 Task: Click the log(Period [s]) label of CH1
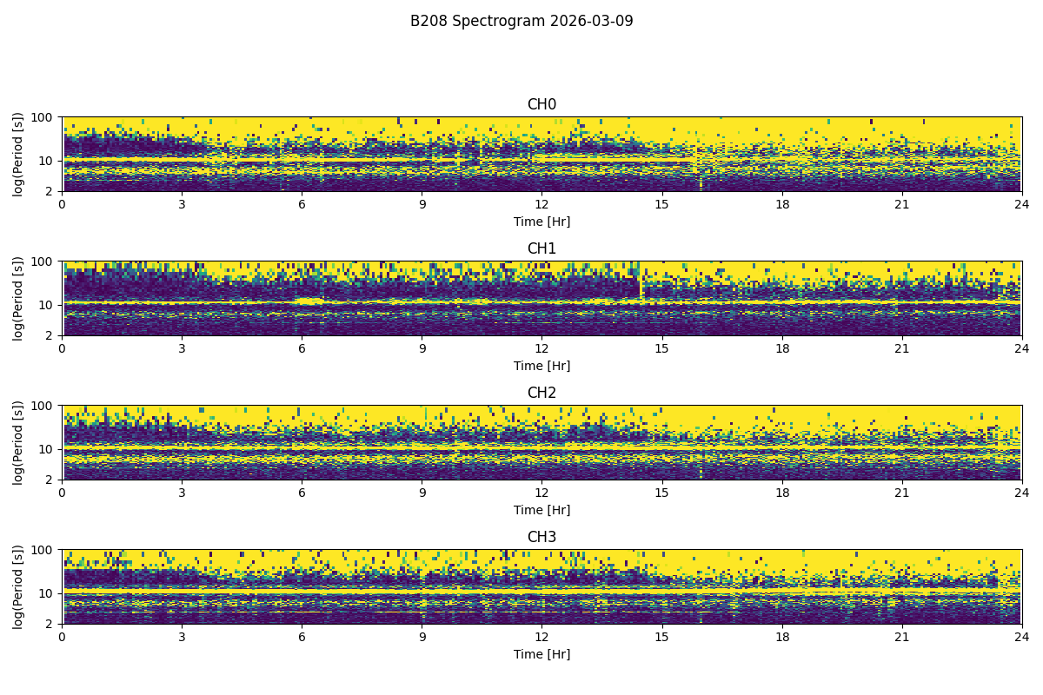[x=18, y=298]
